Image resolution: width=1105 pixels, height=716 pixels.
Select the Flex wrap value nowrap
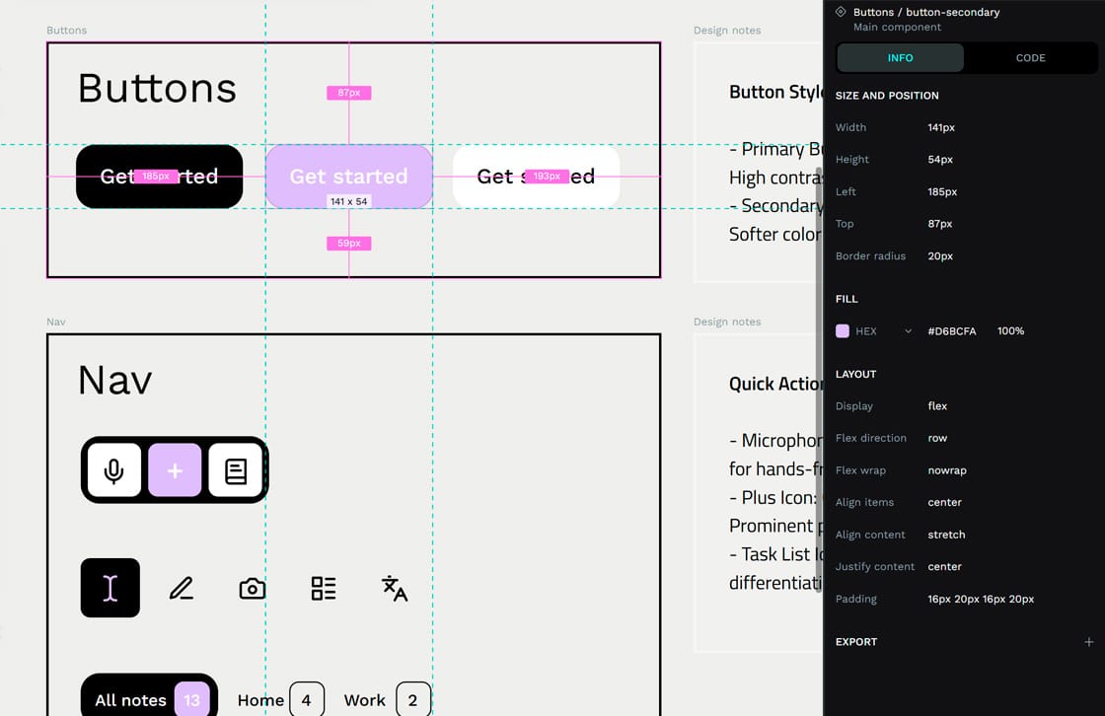(x=947, y=470)
